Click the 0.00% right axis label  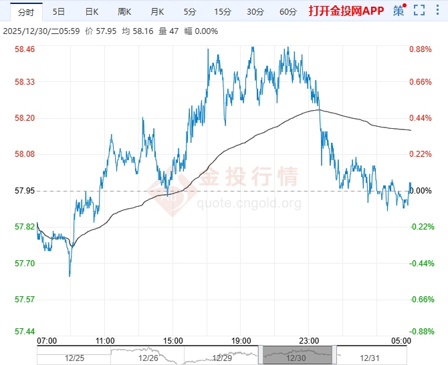pos(421,191)
